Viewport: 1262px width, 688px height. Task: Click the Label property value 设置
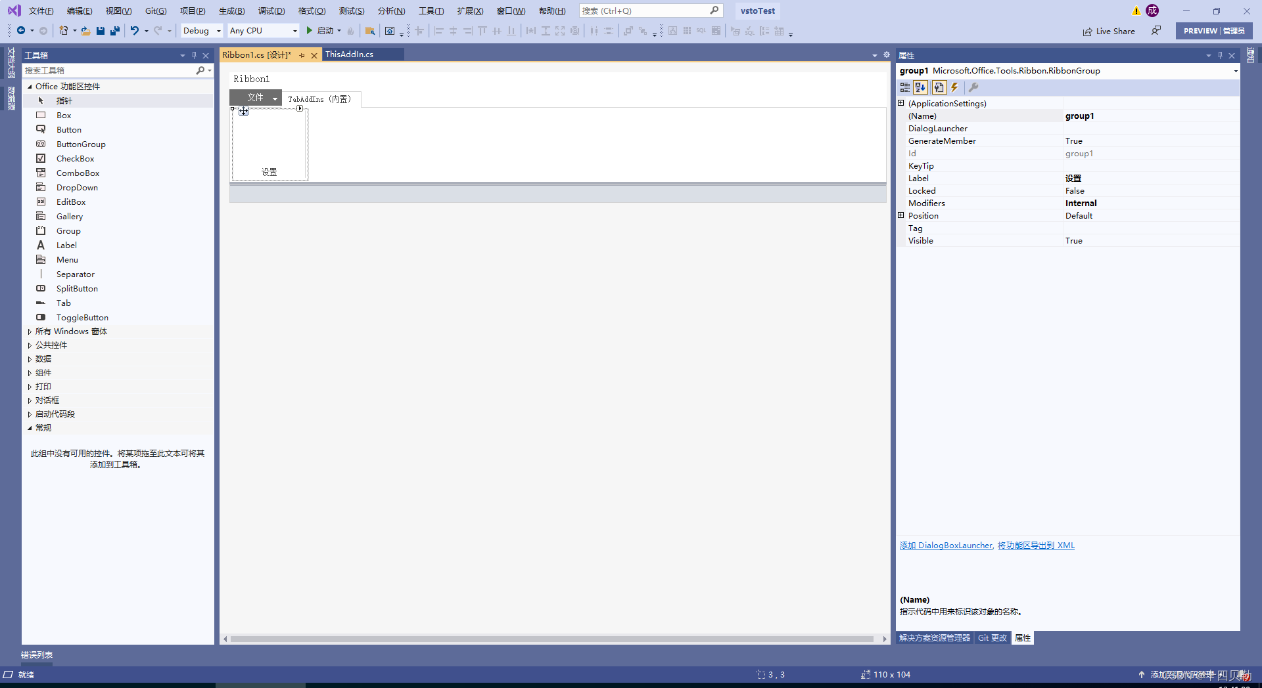(x=1150, y=179)
